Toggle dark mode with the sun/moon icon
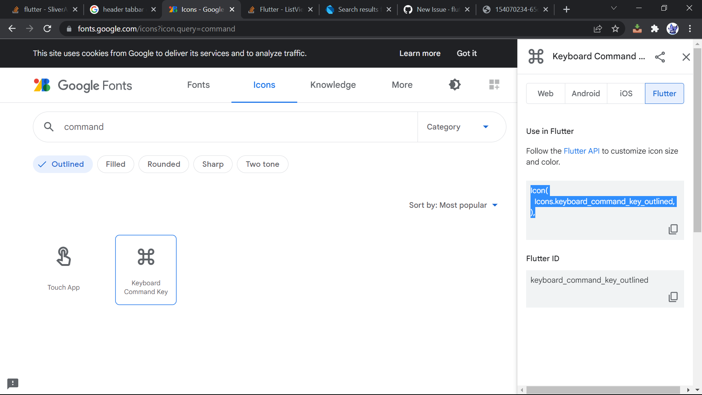 coord(454,84)
